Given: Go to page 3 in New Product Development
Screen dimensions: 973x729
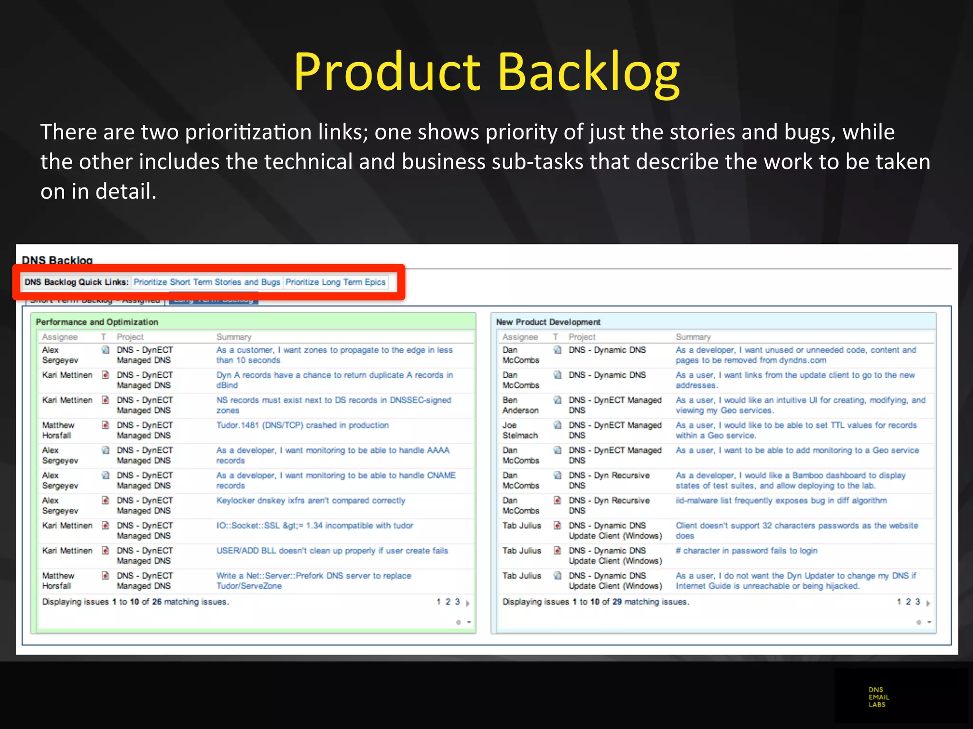Looking at the screenshot, I should coord(918,602).
